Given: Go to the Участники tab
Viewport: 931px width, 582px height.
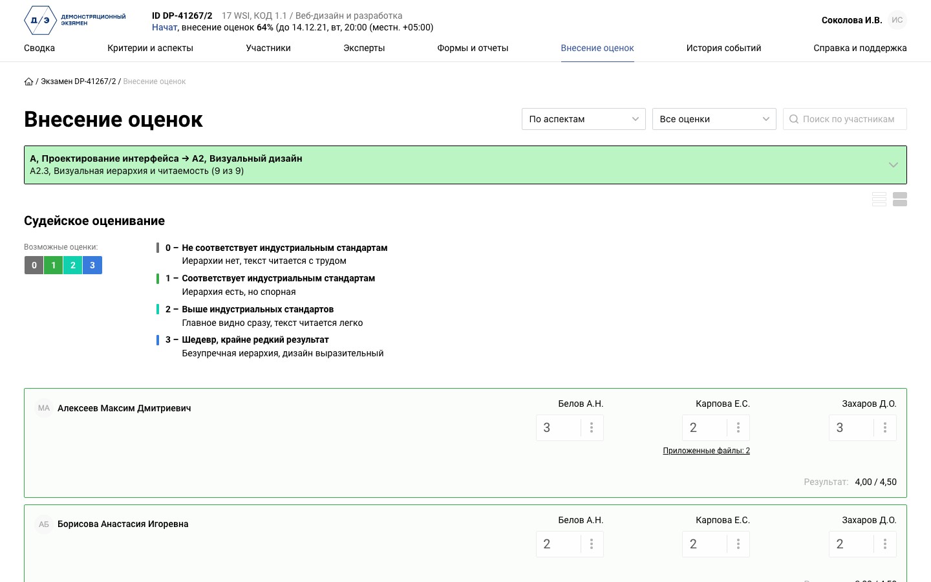Looking at the screenshot, I should [x=268, y=48].
